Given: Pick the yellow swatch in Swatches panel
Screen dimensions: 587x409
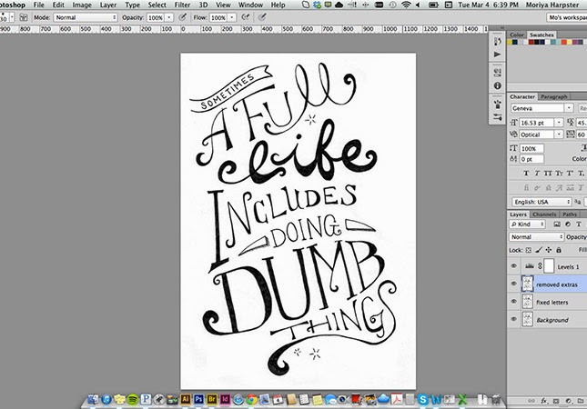Looking at the screenshot, I should coord(510,42).
